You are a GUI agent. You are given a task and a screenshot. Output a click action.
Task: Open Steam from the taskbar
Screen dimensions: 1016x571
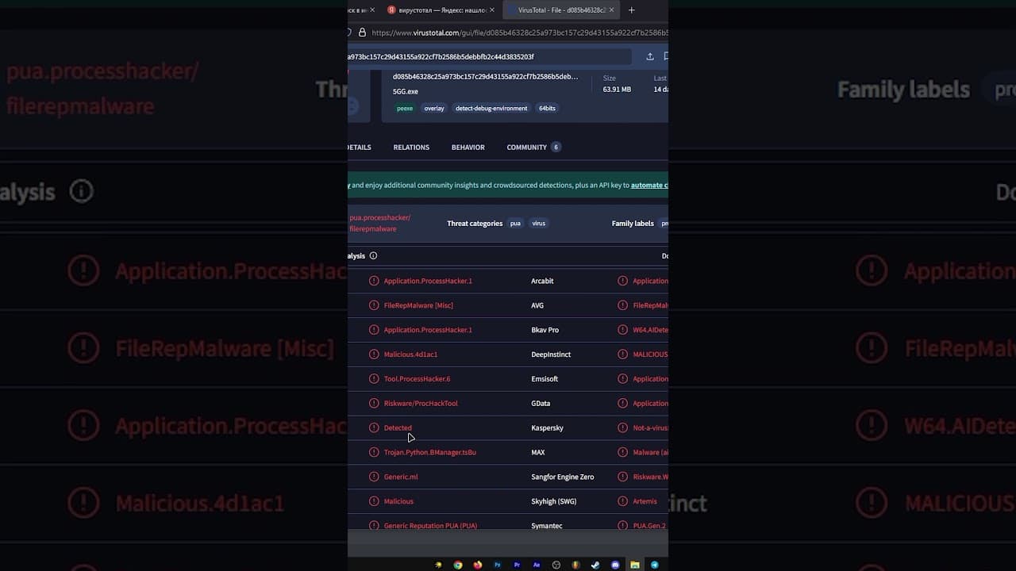595,565
